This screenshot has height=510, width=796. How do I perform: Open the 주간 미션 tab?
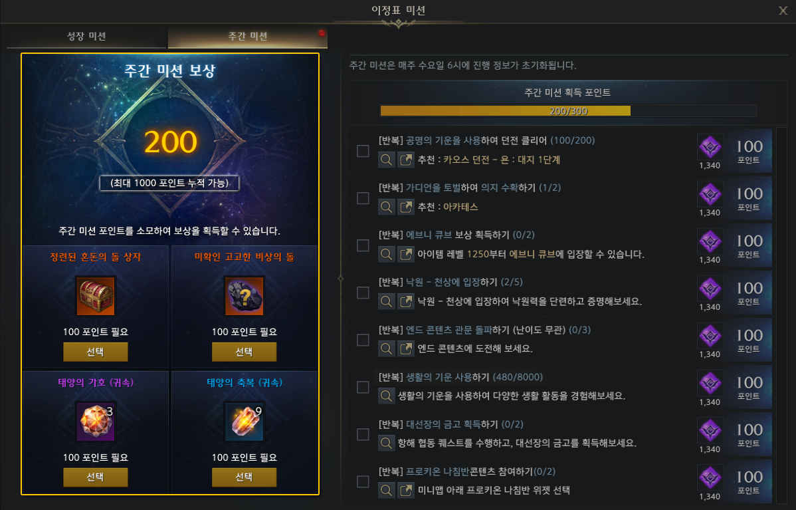(248, 37)
